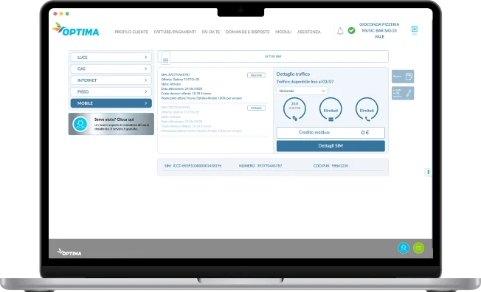Open the blue support agent footer icon

point(404,248)
